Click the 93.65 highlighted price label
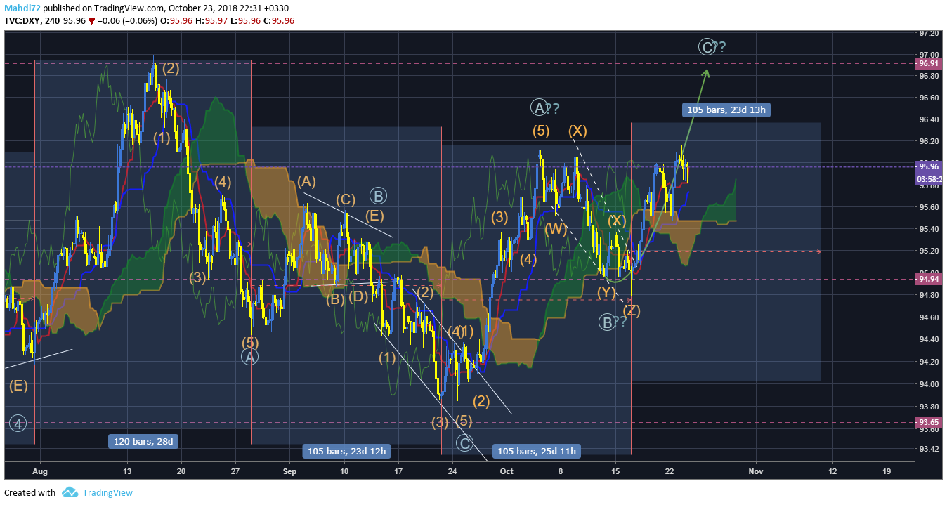 pos(928,422)
